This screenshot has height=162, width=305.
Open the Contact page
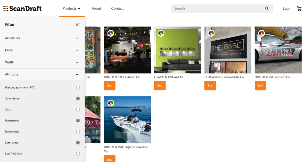pos(117,8)
